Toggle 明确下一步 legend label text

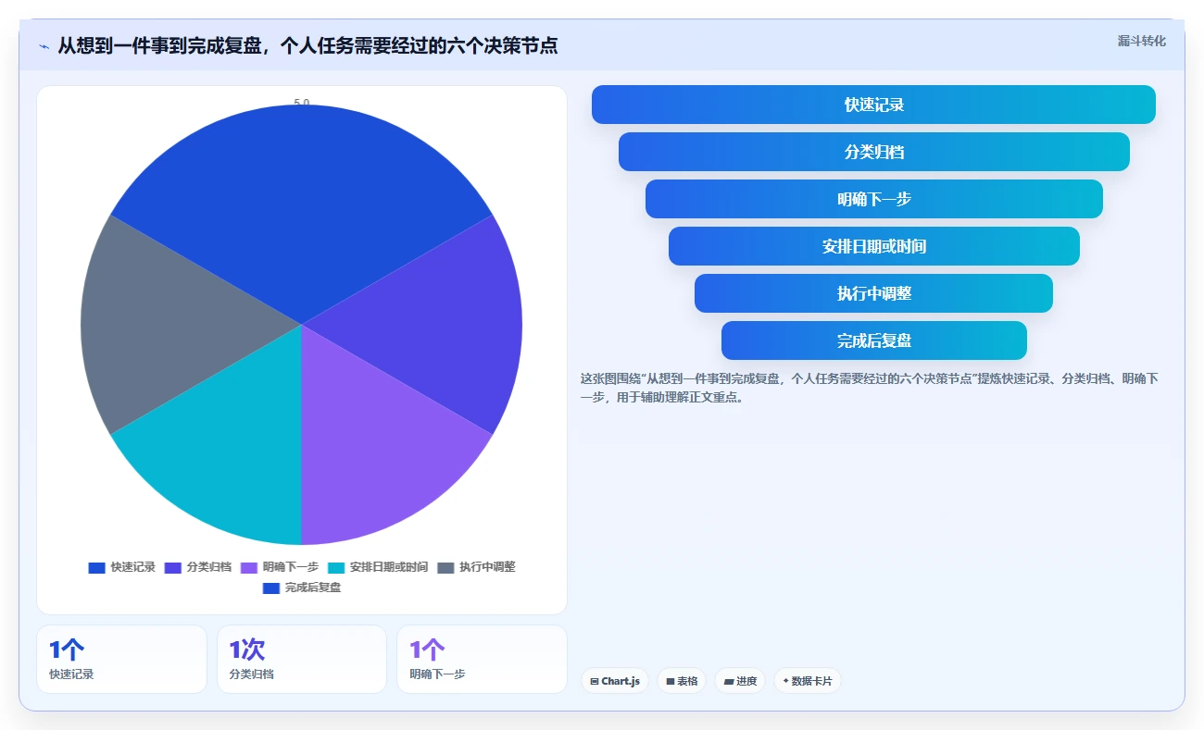point(291,567)
